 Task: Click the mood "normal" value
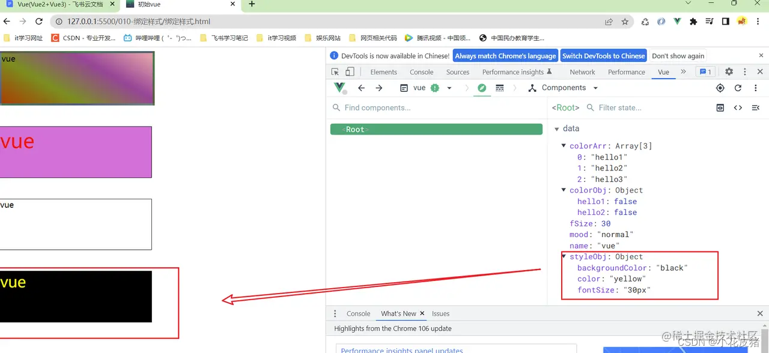pyautogui.click(x=615, y=235)
